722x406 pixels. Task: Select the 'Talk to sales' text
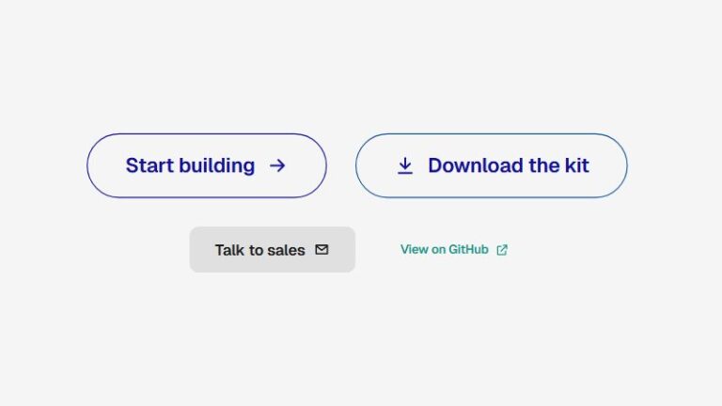[x=259, y=250]
